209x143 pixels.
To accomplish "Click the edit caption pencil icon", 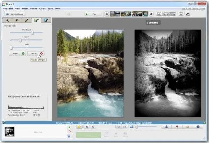I will 188,14.
